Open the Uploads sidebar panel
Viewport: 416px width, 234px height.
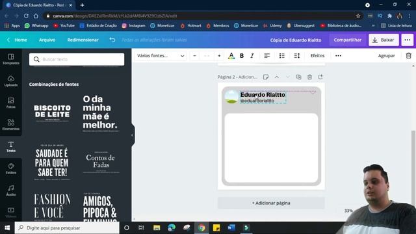(x=11, y=81)
